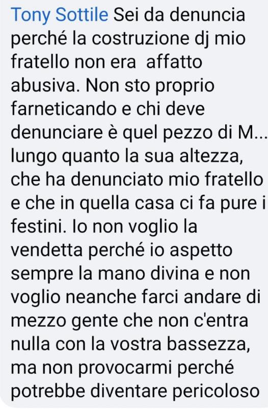Click the word "affatto" in the comment

(174, 62)
